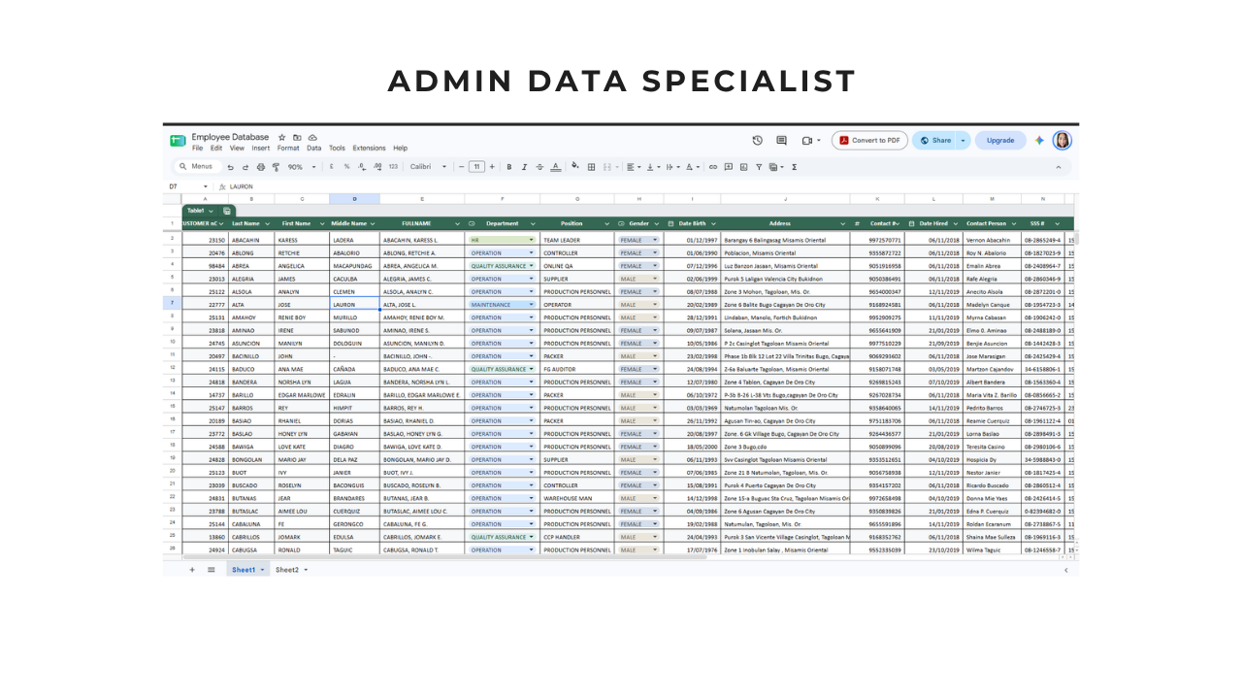Add a new sheet with plus icon
This screenshot has height=699, width=1242.
(x=192, y=570)
